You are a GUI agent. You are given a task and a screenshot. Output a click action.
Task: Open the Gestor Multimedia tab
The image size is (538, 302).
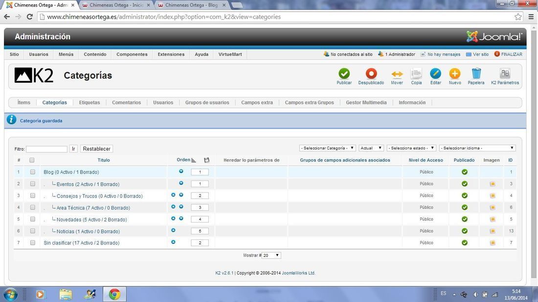coord(366,103)
